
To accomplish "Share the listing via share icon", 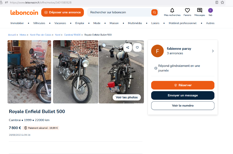I will 128,47.
